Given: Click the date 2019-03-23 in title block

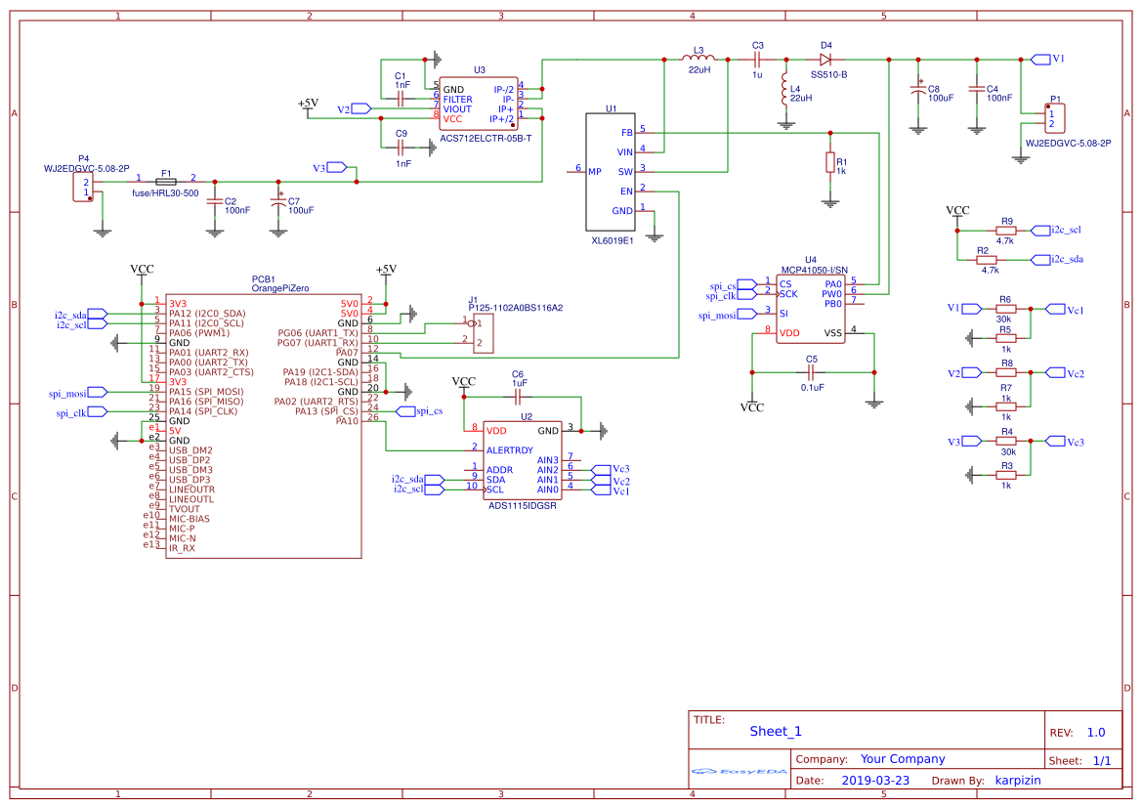Looking at the screenshot, I should pos(878,780).
